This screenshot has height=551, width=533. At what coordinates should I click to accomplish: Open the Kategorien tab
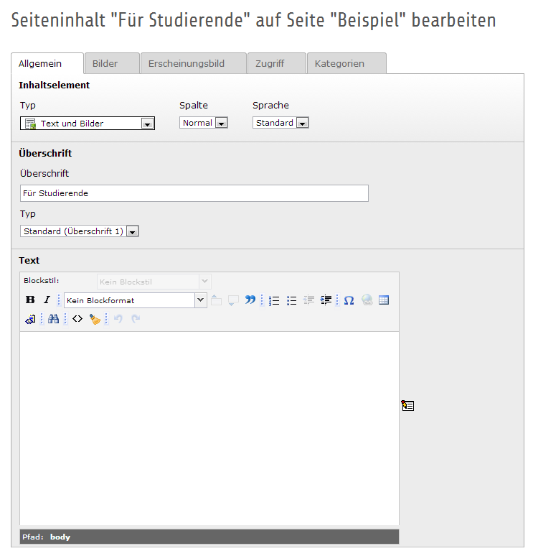click(339, 63)
